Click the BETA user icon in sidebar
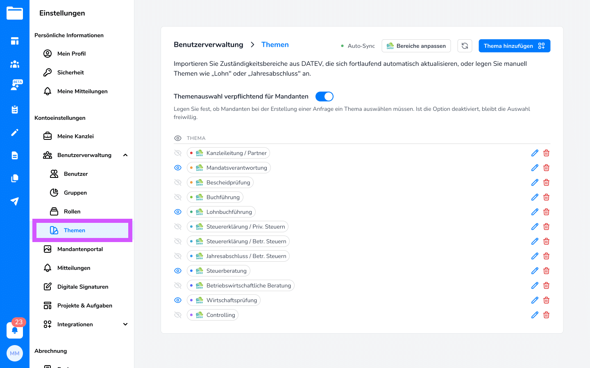The width and height of the screenshot is (590, 368). [15, 86]
